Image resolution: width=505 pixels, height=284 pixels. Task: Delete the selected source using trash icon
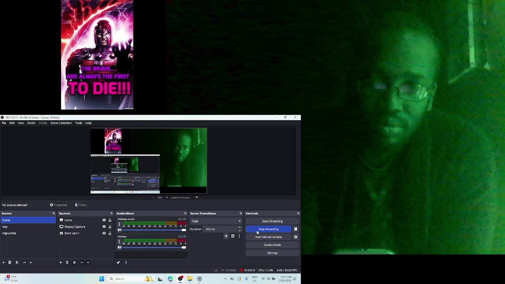(67, 262)
